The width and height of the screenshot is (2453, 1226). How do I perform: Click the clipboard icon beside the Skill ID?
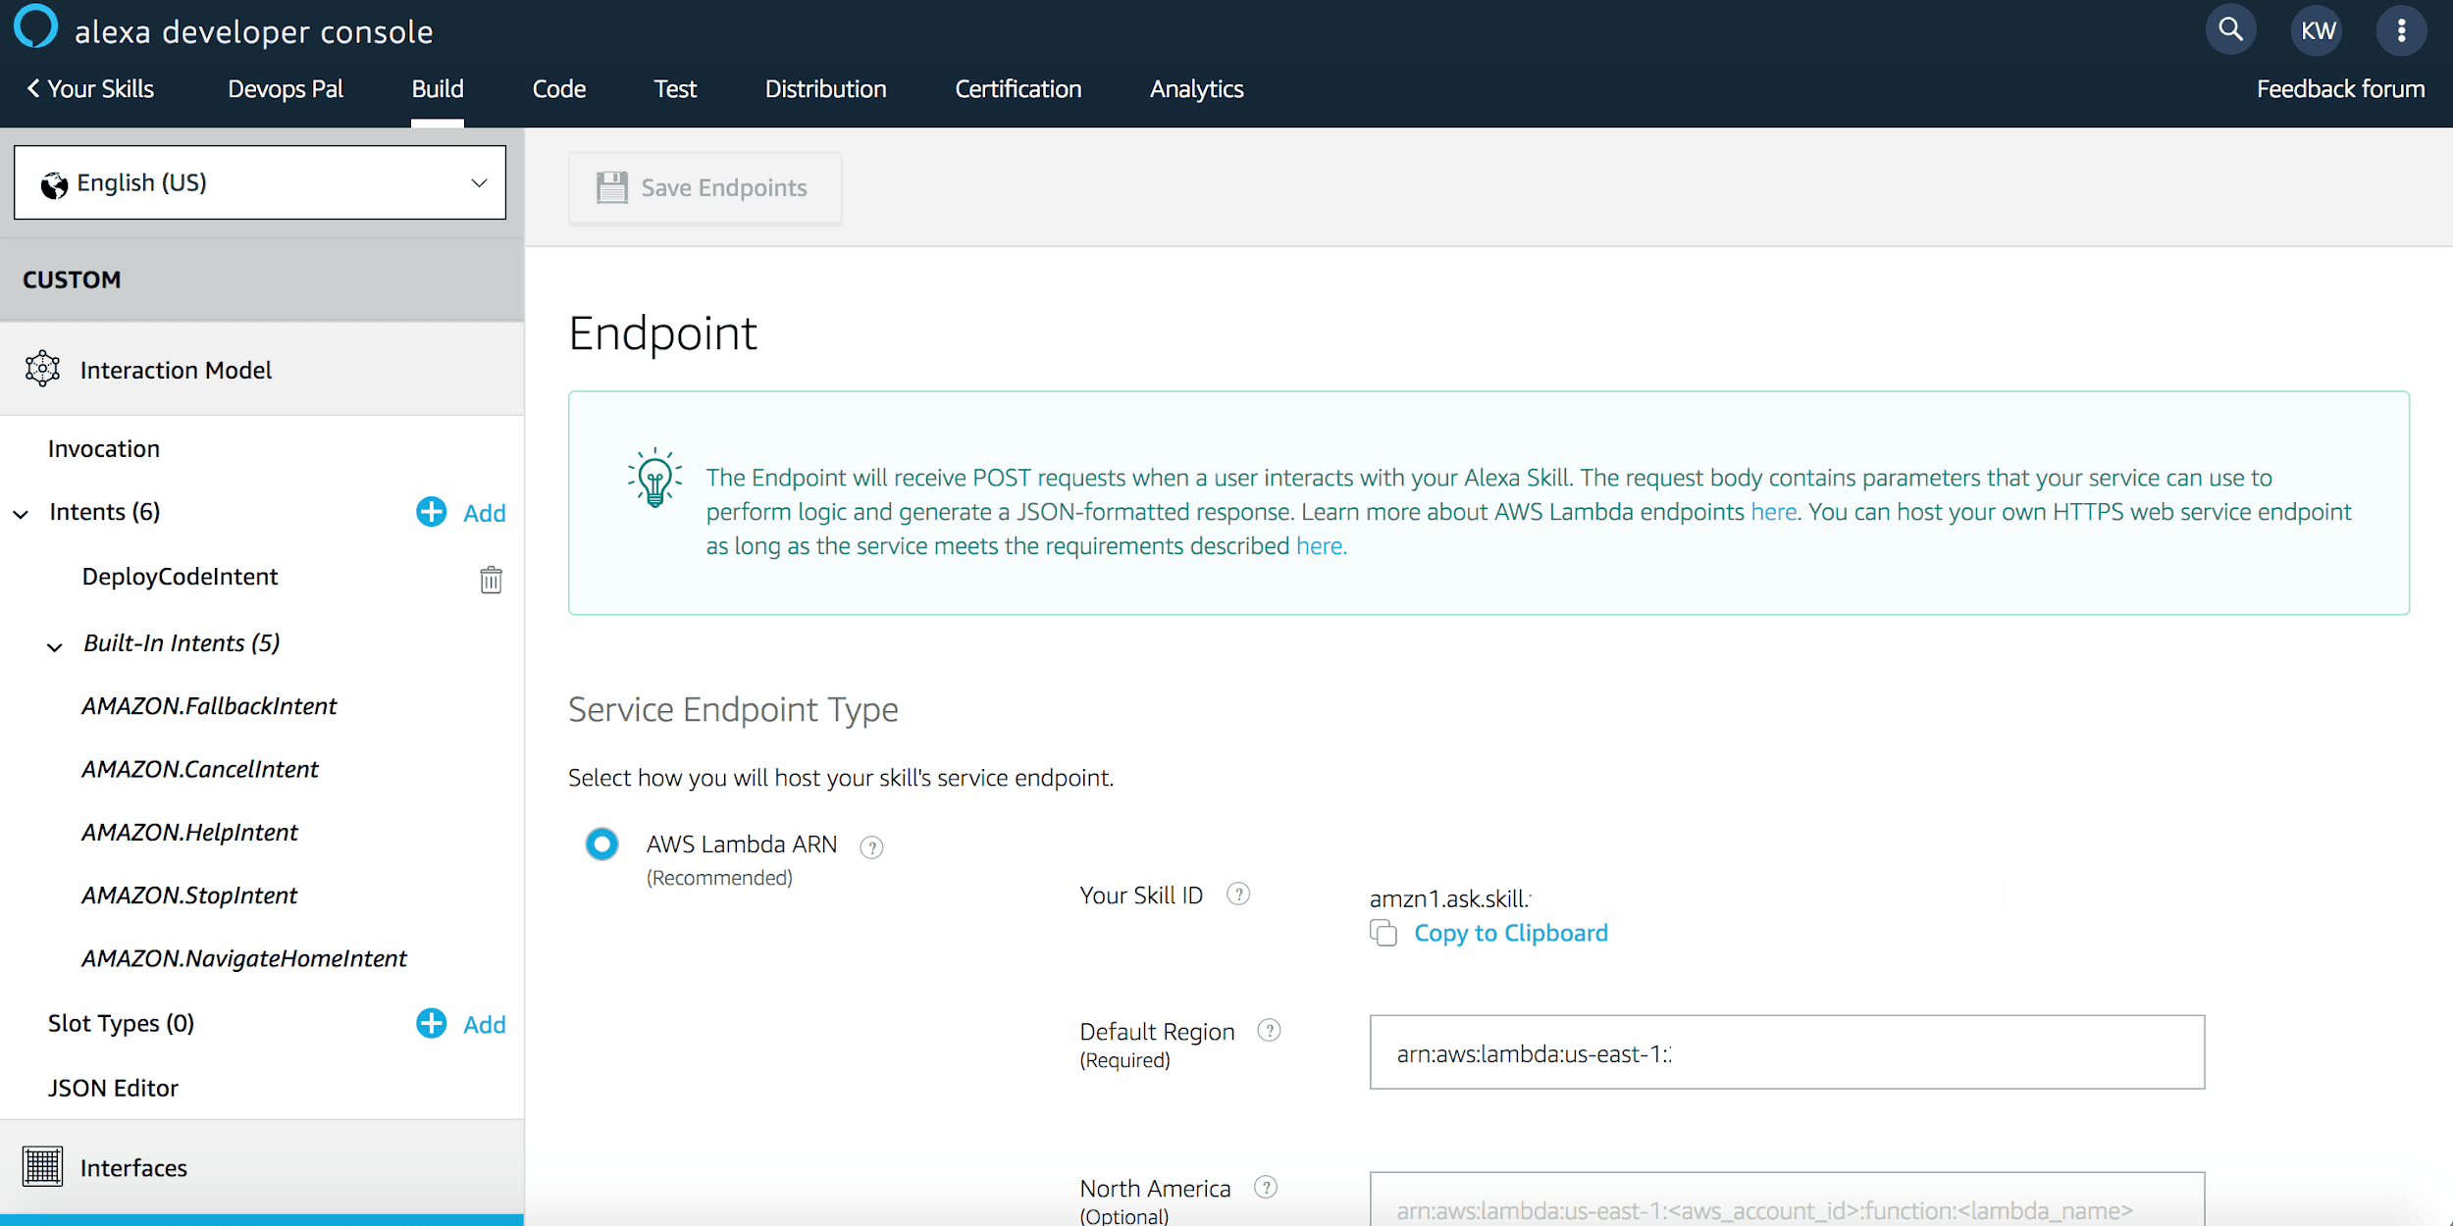[x=1383, y=934]
